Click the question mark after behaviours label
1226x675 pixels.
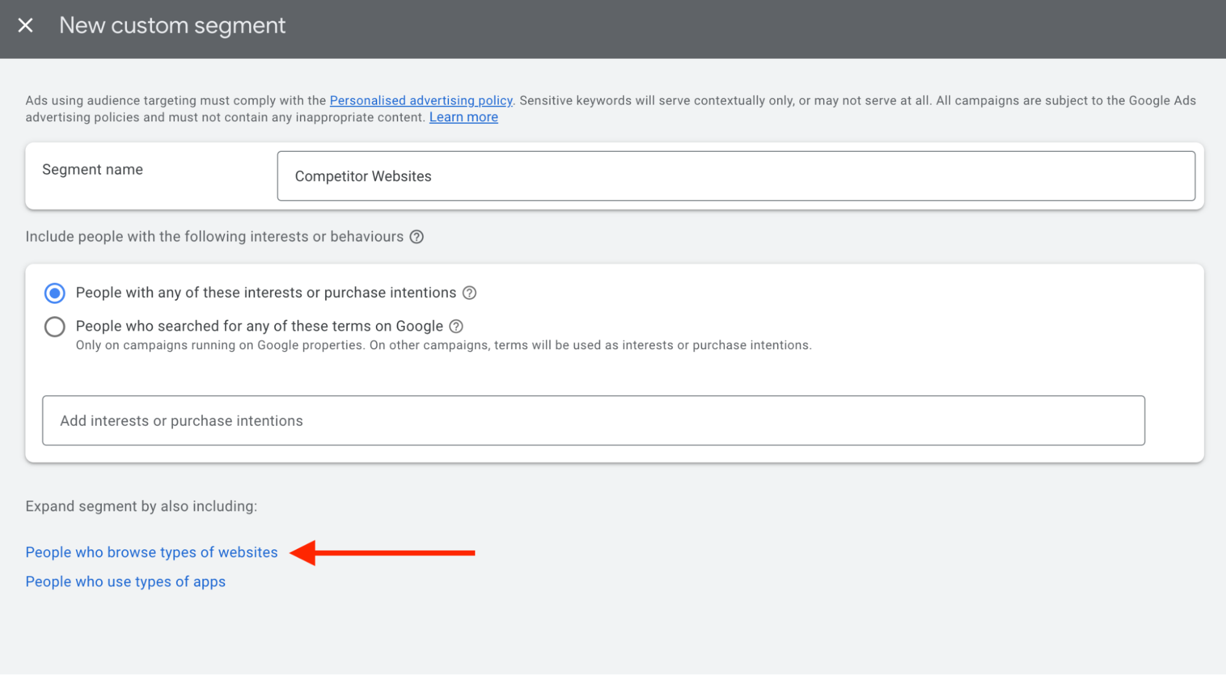click(x=417, y=236)
